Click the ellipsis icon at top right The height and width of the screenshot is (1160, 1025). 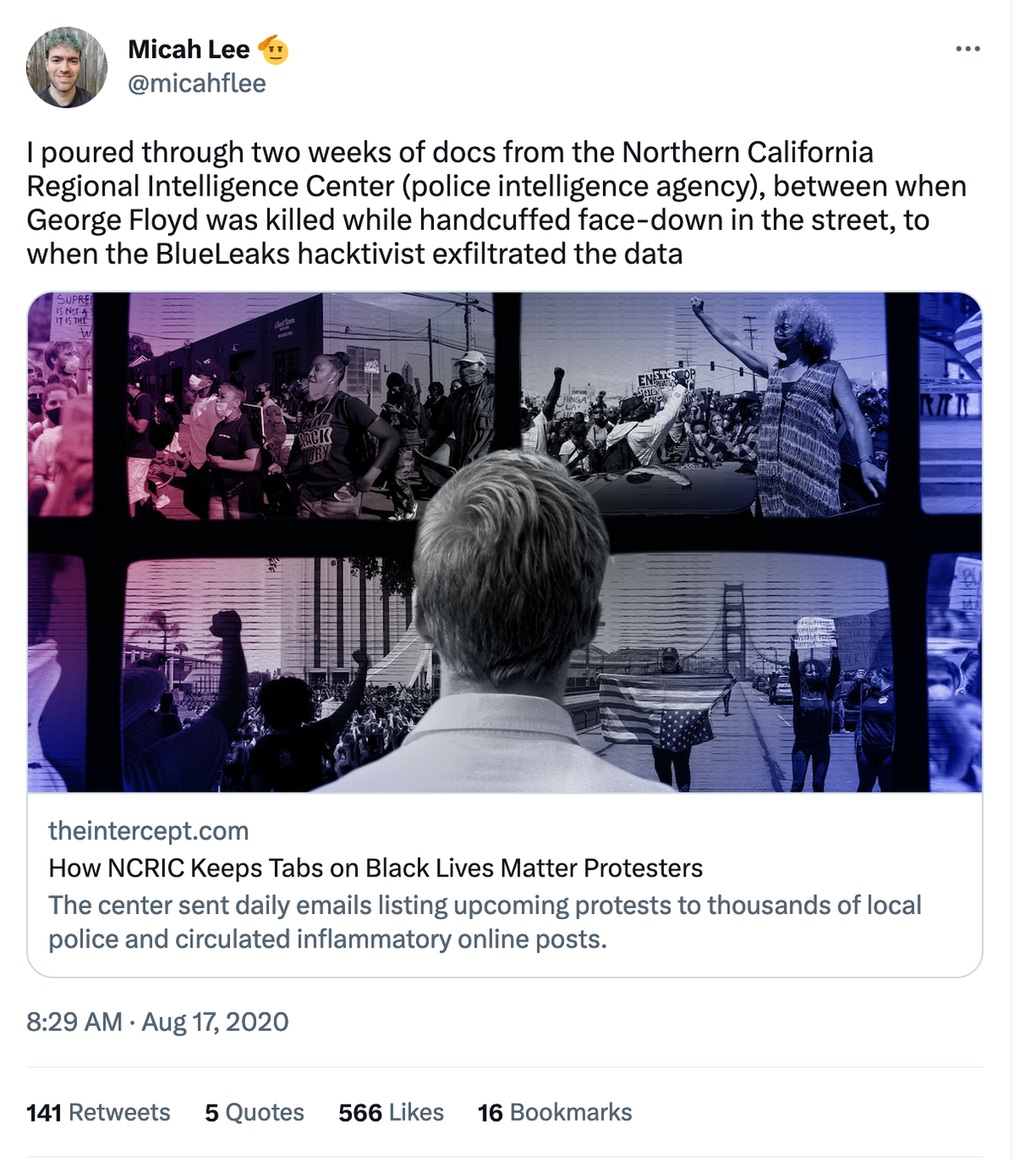[x=968, y=49]
